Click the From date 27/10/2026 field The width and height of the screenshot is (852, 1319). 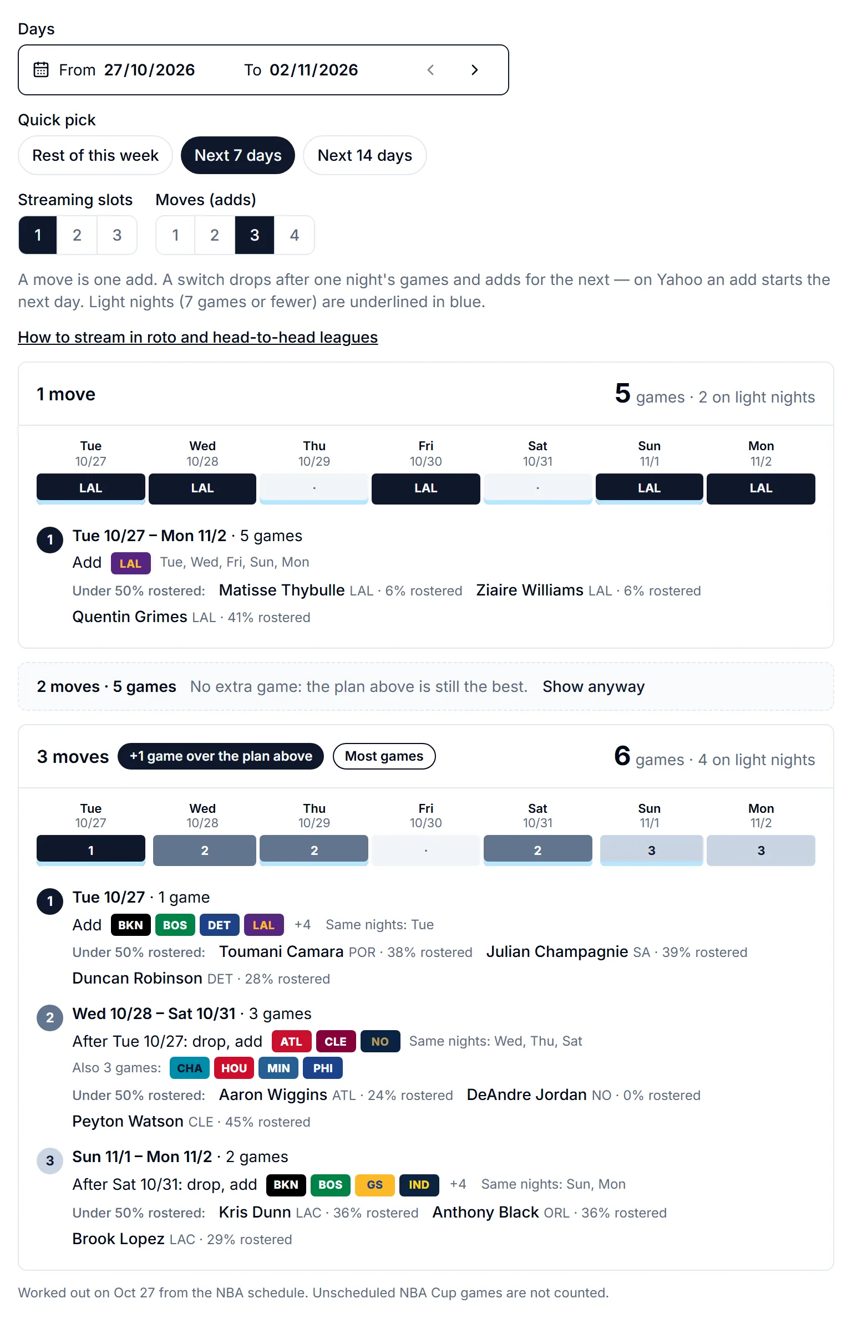(x=127, y=70)
